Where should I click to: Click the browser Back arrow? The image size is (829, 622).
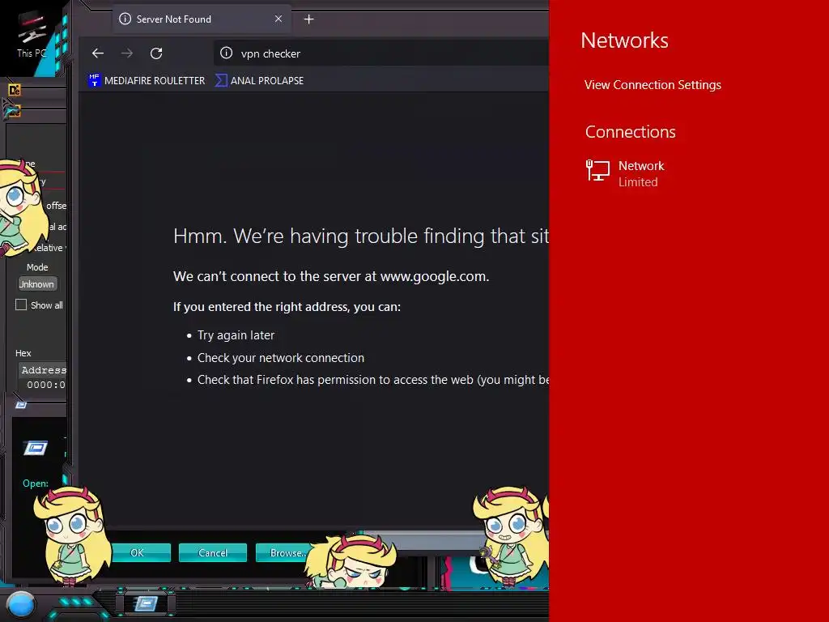pyautogui.click(x=98, y=53)
